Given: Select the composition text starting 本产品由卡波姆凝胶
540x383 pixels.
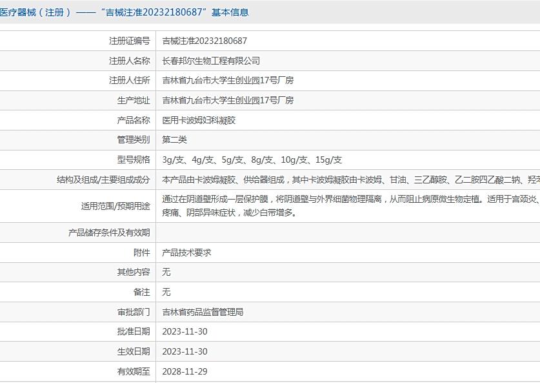Looking at the screenshot, I should (x=351, y=180).
